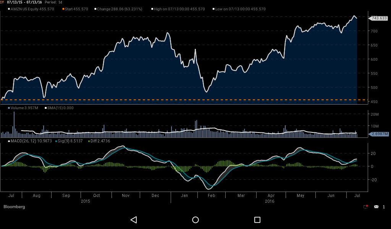This screenshot has height=229, width=391.
Task: Select the 2016 label on the timeline
Action: tap(270, 201)
